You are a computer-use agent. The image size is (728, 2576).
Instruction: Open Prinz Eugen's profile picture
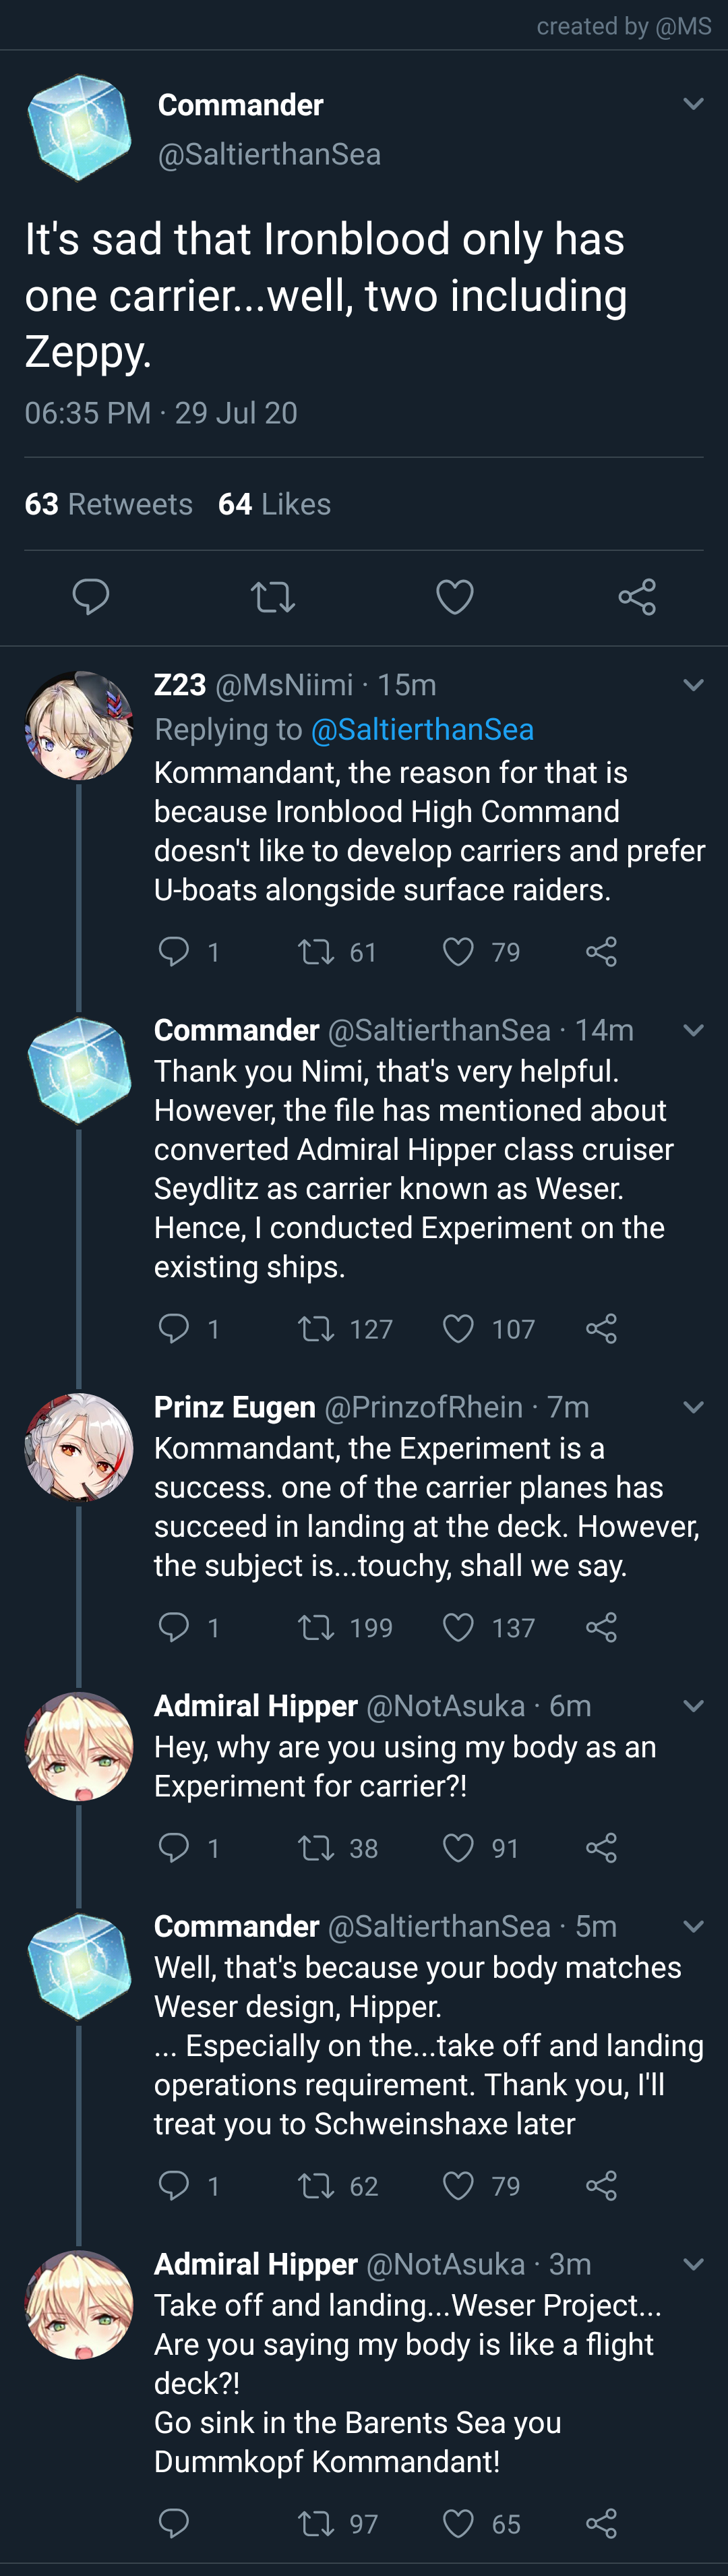[x=79, y=1447]
